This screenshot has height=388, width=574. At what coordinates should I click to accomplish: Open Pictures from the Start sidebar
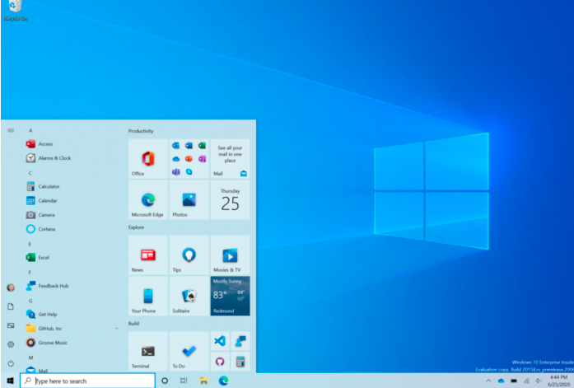(11, 325)
